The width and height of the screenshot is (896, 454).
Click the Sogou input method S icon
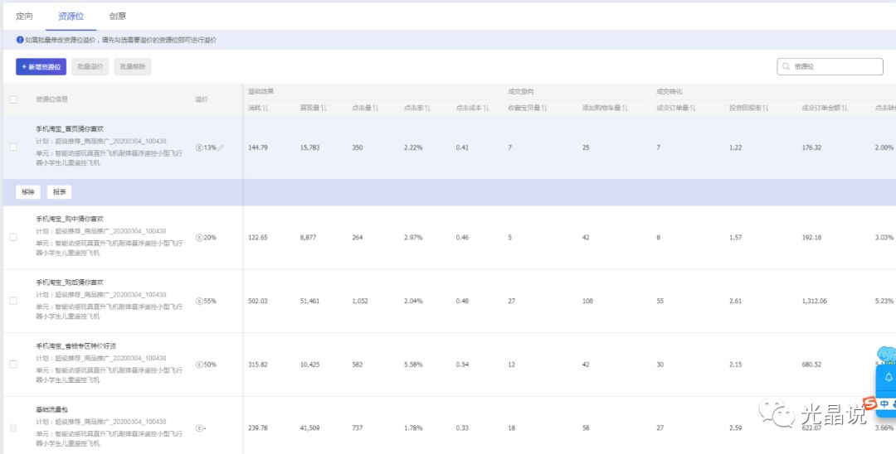click(869, 403)
